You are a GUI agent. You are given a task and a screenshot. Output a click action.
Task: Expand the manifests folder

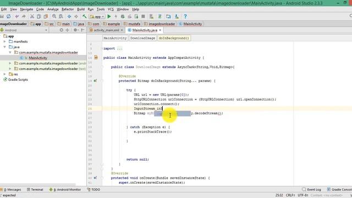[x=5, y=42]
